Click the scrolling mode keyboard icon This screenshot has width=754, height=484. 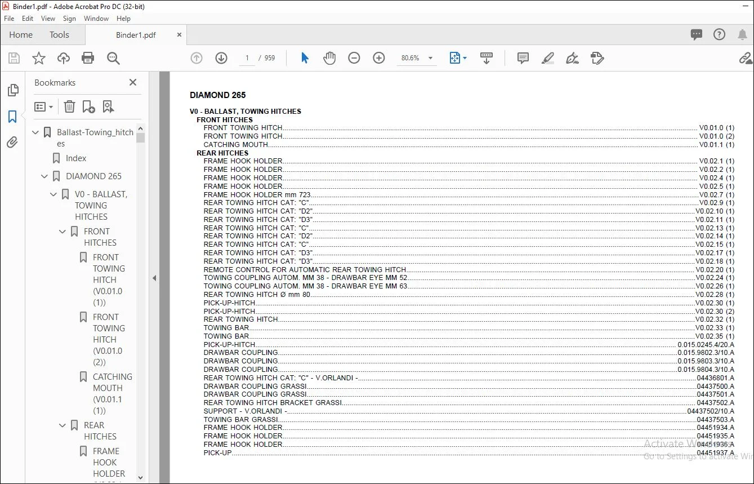click(x=487, y=58)
